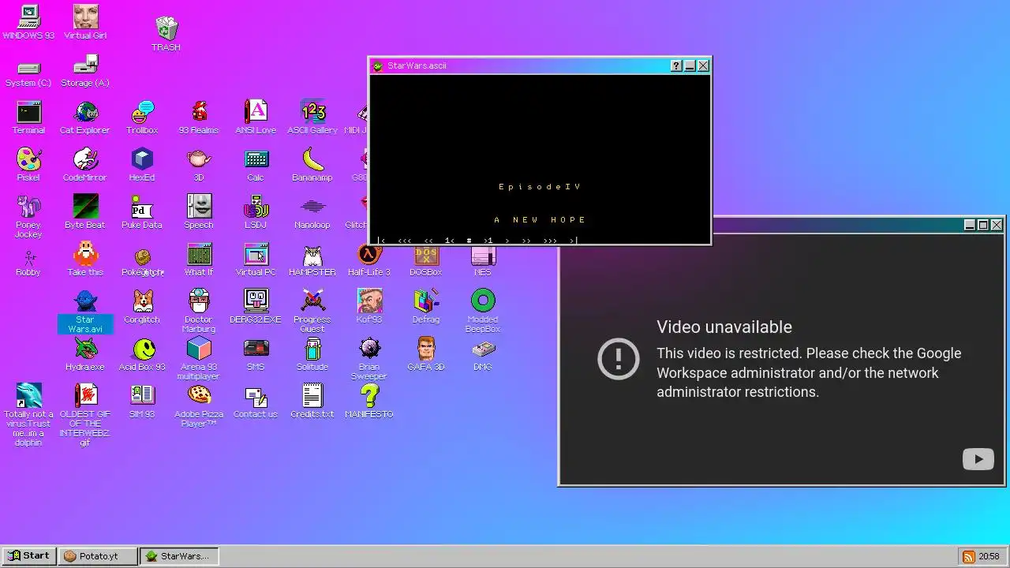
Task: Open the CodeMirror icon
Action: click(x=85, y=165)
